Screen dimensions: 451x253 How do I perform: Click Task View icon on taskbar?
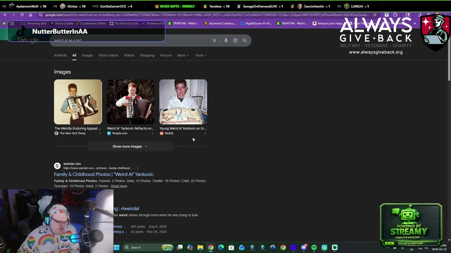(180, 247)
